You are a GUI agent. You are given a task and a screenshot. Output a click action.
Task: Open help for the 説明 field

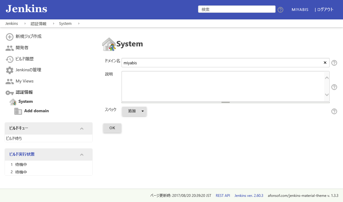click(334, 87)
